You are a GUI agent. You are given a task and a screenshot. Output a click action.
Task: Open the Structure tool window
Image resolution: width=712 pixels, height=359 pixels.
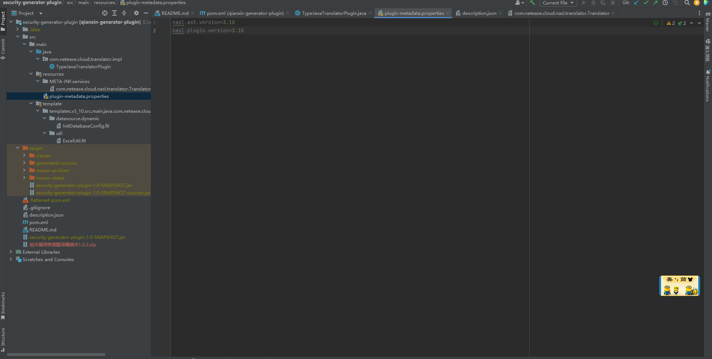(3, 340)
